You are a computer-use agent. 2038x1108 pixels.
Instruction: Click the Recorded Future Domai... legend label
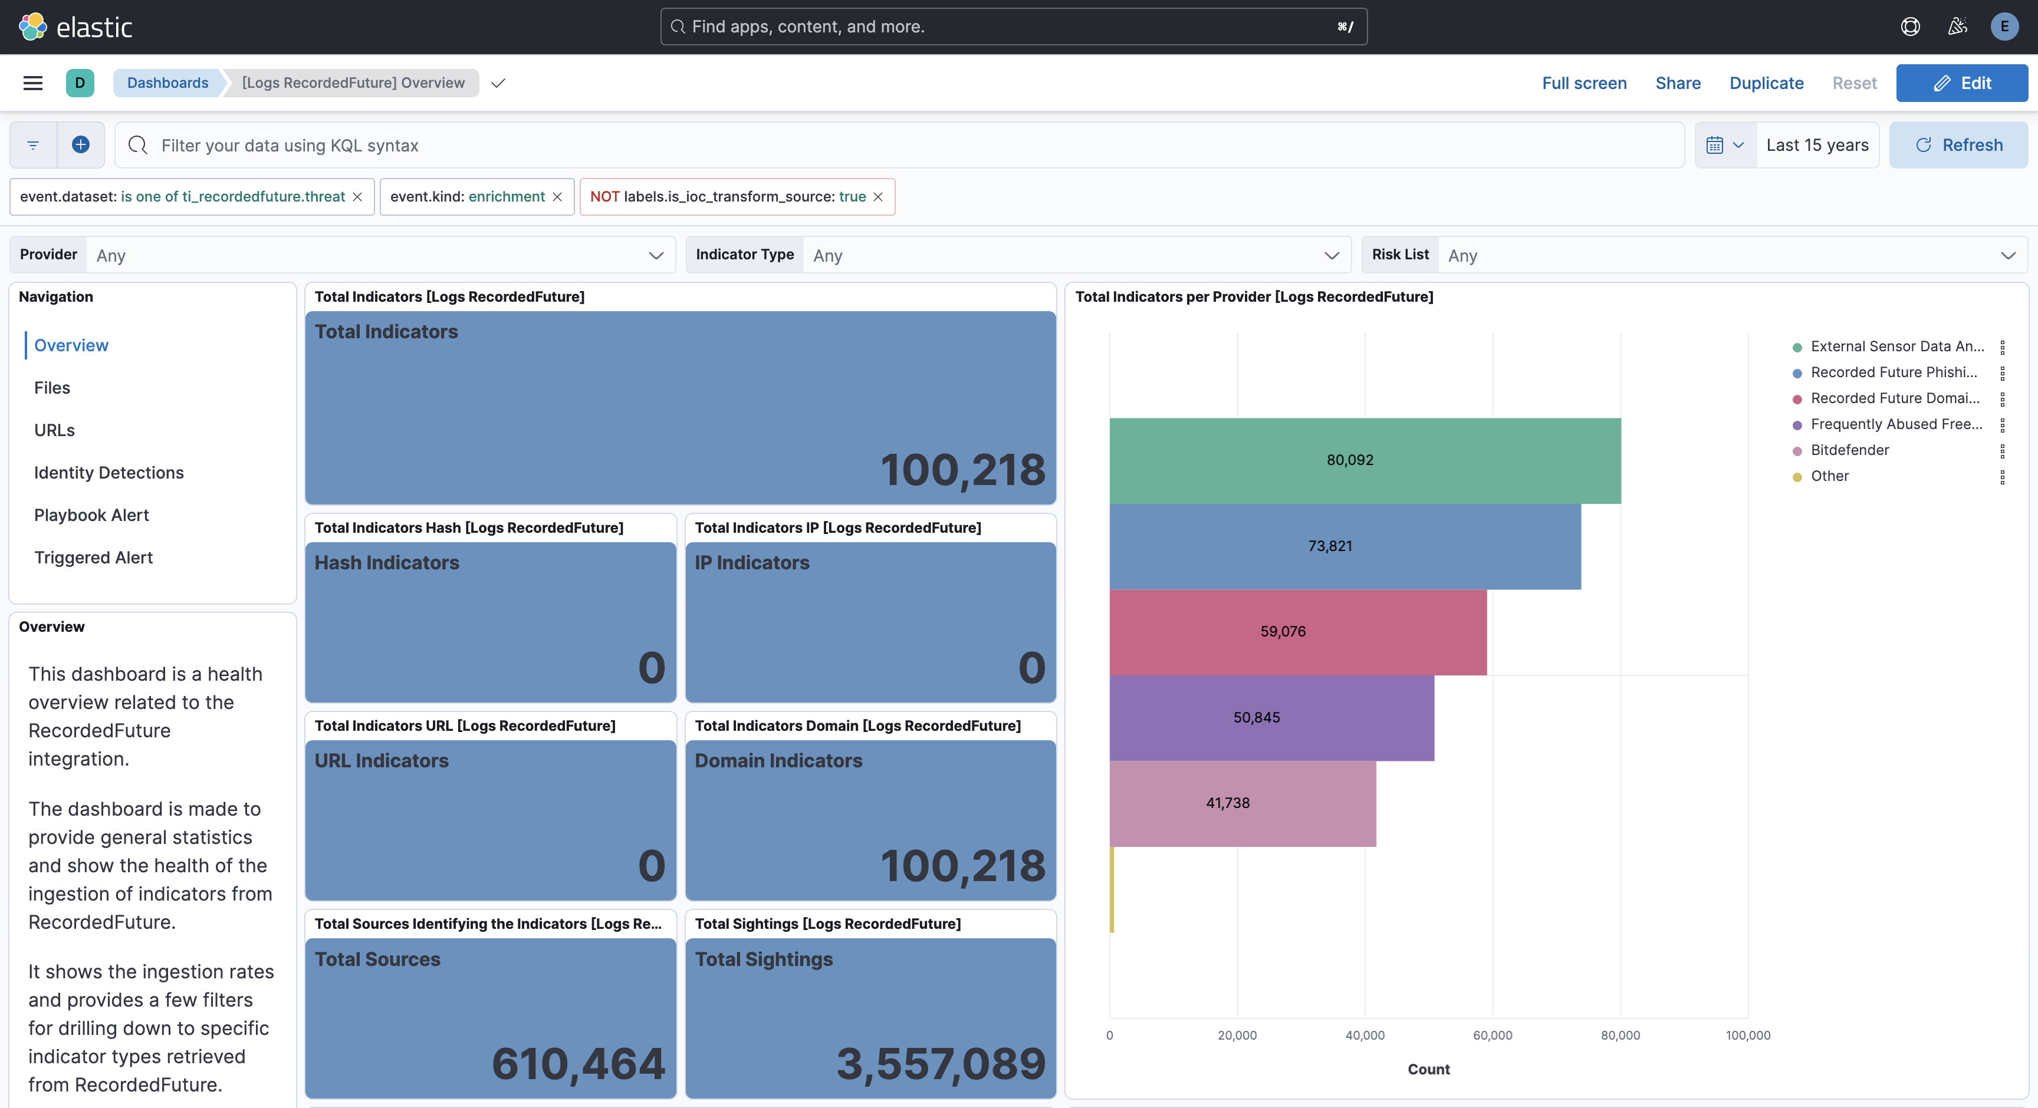click(x=1895, y=398)
